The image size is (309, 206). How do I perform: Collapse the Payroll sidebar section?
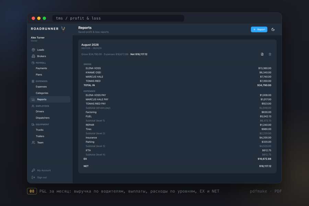39,63
